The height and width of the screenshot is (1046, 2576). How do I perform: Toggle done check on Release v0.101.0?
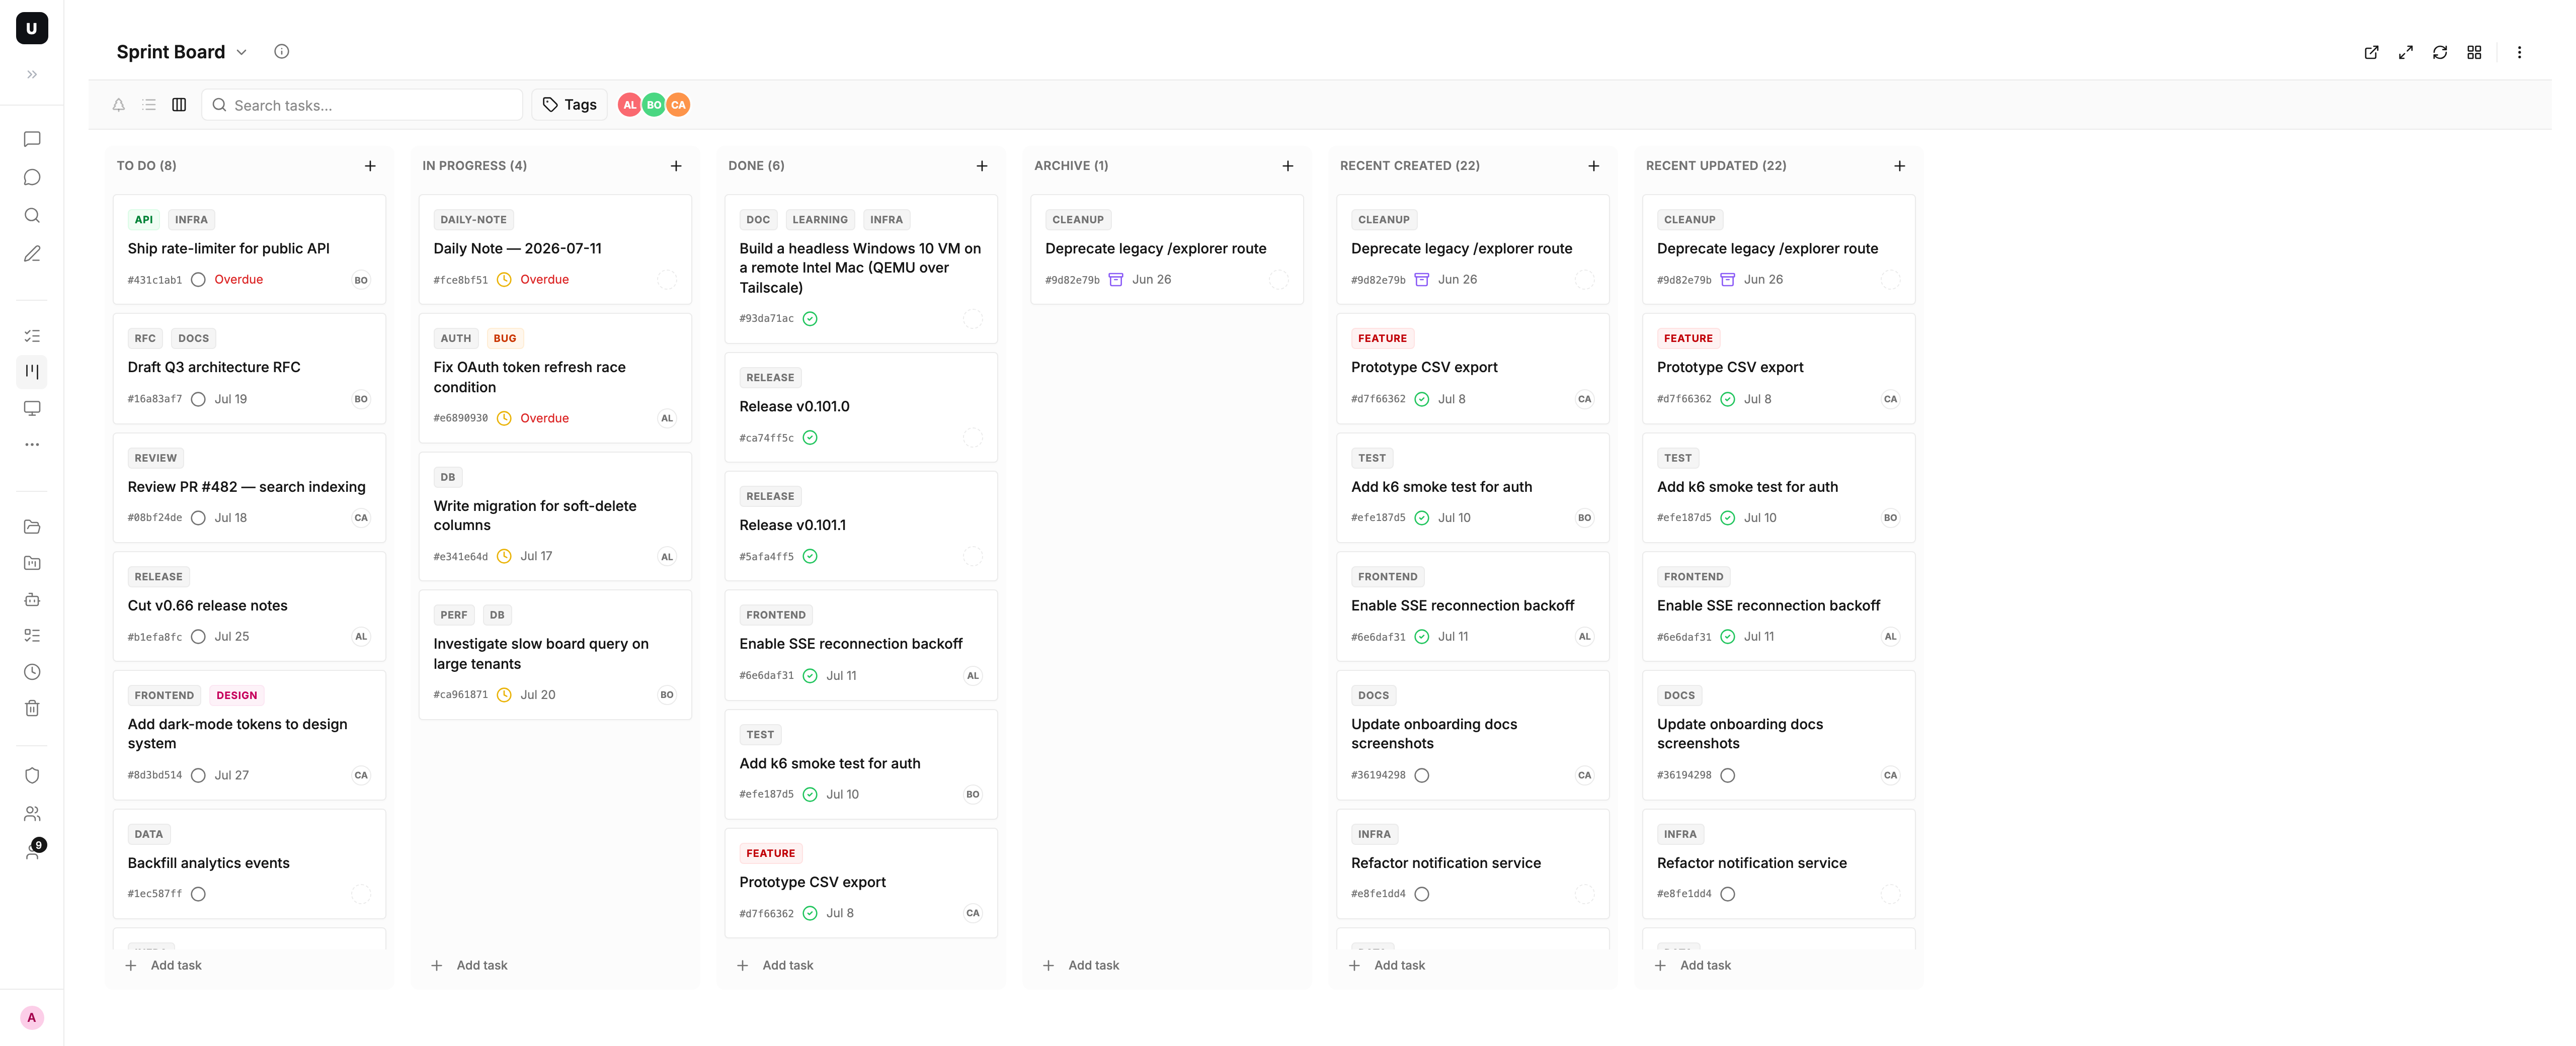(x=810, y=438)
